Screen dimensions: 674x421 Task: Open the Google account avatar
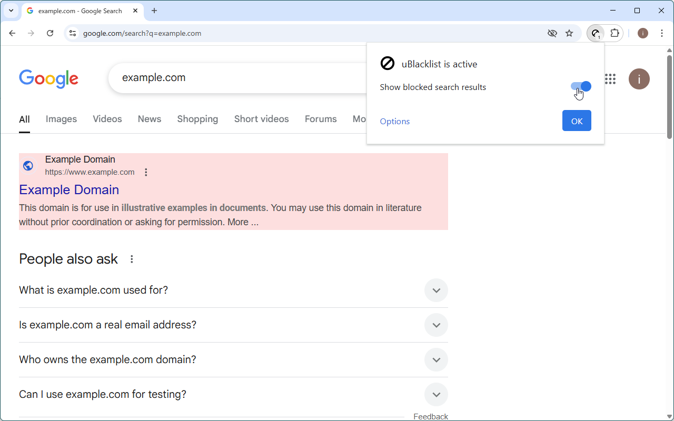[x=639, y=79]
